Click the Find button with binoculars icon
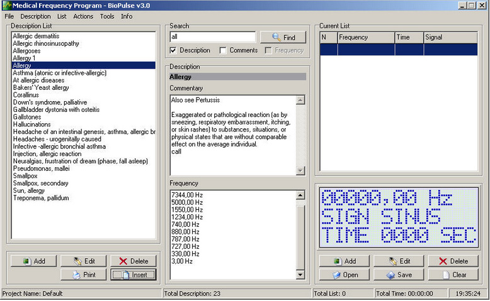The height and width of the screenshot is (301, 490). coord(283,38)
